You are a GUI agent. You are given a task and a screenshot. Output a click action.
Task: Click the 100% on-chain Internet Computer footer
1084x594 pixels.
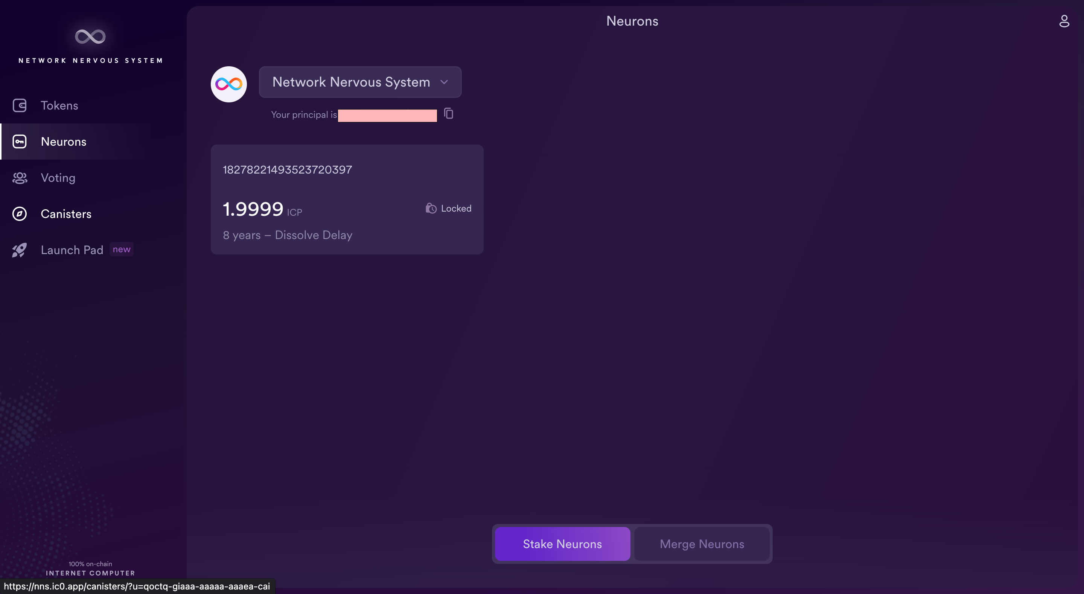[x=90, y=568]
